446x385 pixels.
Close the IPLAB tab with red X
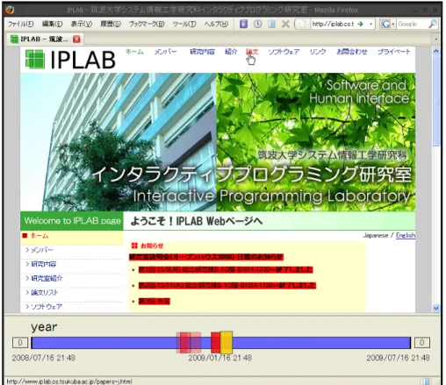click(76, 39)
